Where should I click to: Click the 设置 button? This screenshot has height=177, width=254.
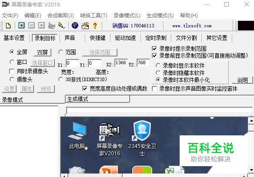10,89
